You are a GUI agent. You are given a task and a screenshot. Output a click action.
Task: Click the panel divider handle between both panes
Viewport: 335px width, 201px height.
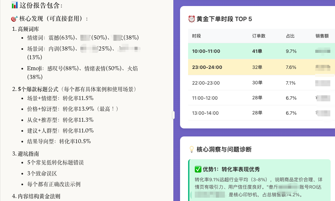pos(173,115)
